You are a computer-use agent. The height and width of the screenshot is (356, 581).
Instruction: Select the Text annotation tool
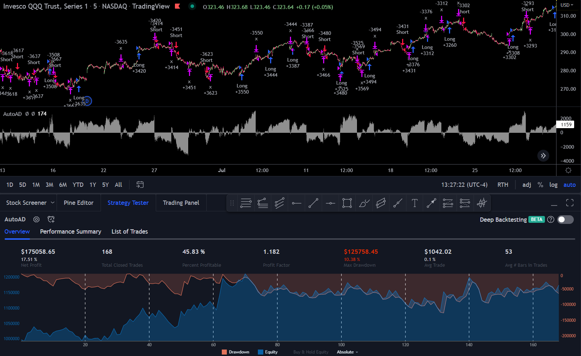[x=414, y=203]
